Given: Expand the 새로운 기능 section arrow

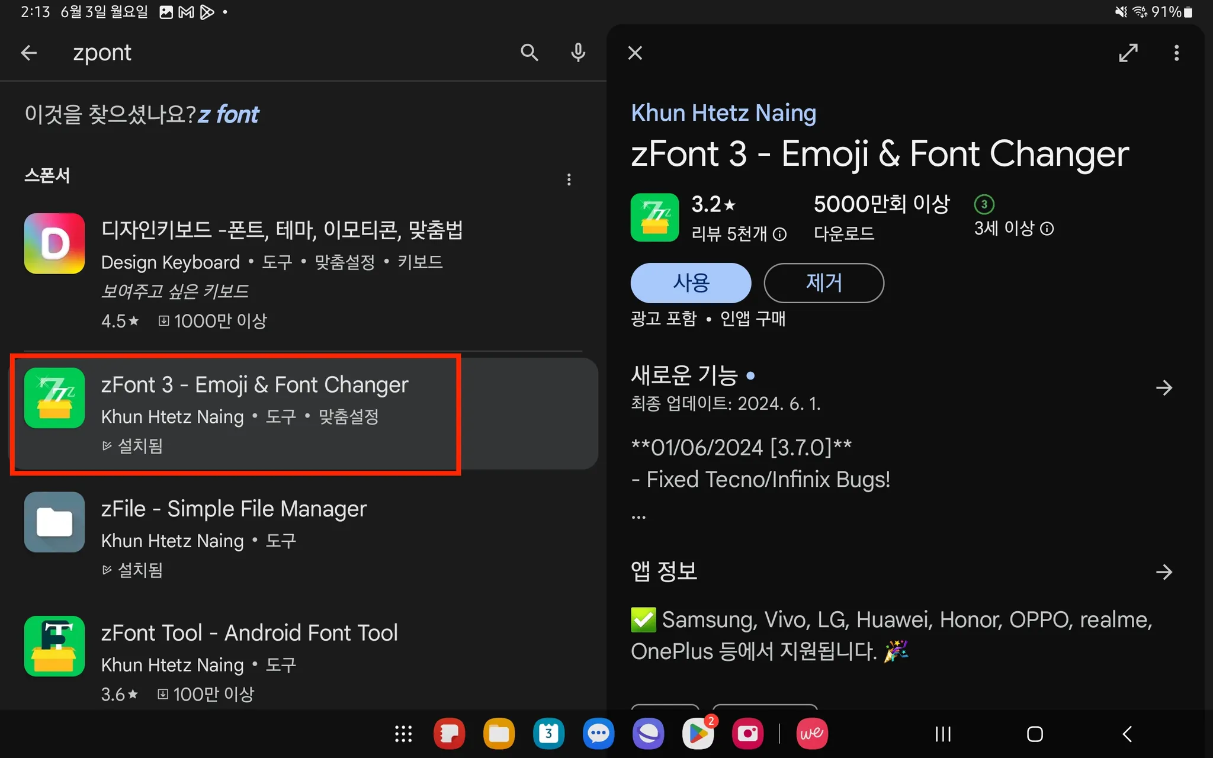Looking at the screenshot, I should click(1163, 388).
